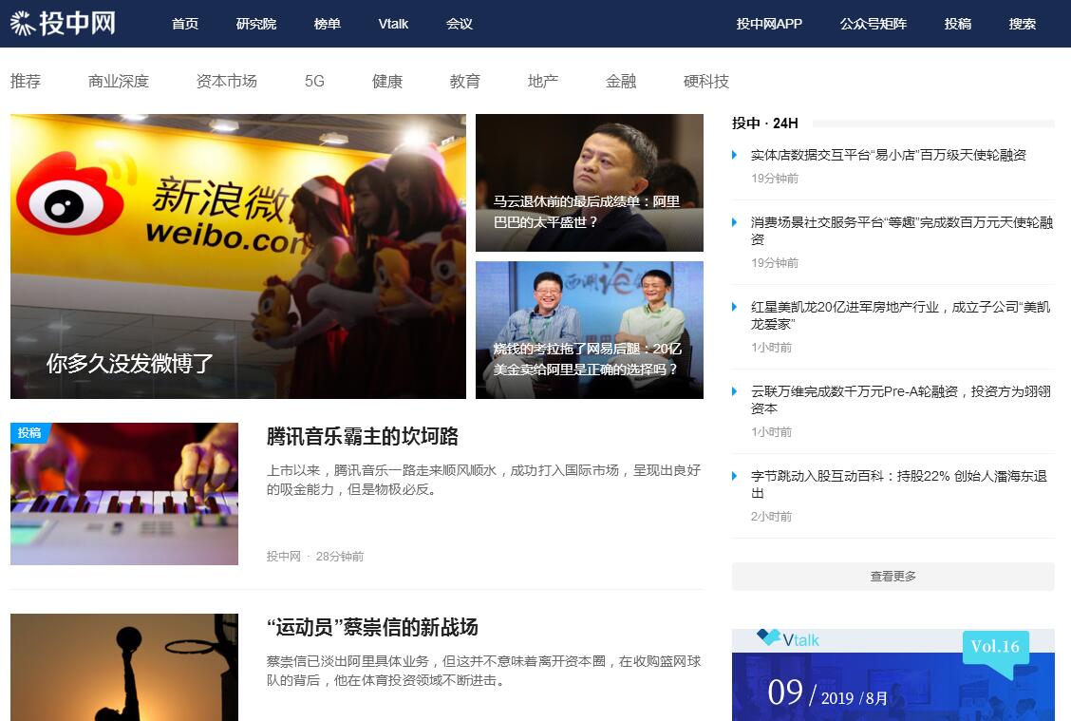Click the blue 投稿 tag on keyboard image
This screenshot has width=1071, height=721.
[x=29, y=432]
